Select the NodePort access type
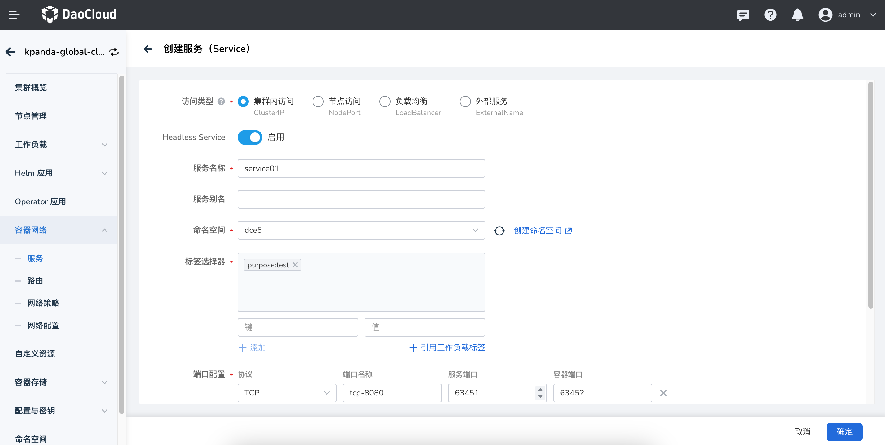Viewport: 885px width, 445px height. click(318, 102)
